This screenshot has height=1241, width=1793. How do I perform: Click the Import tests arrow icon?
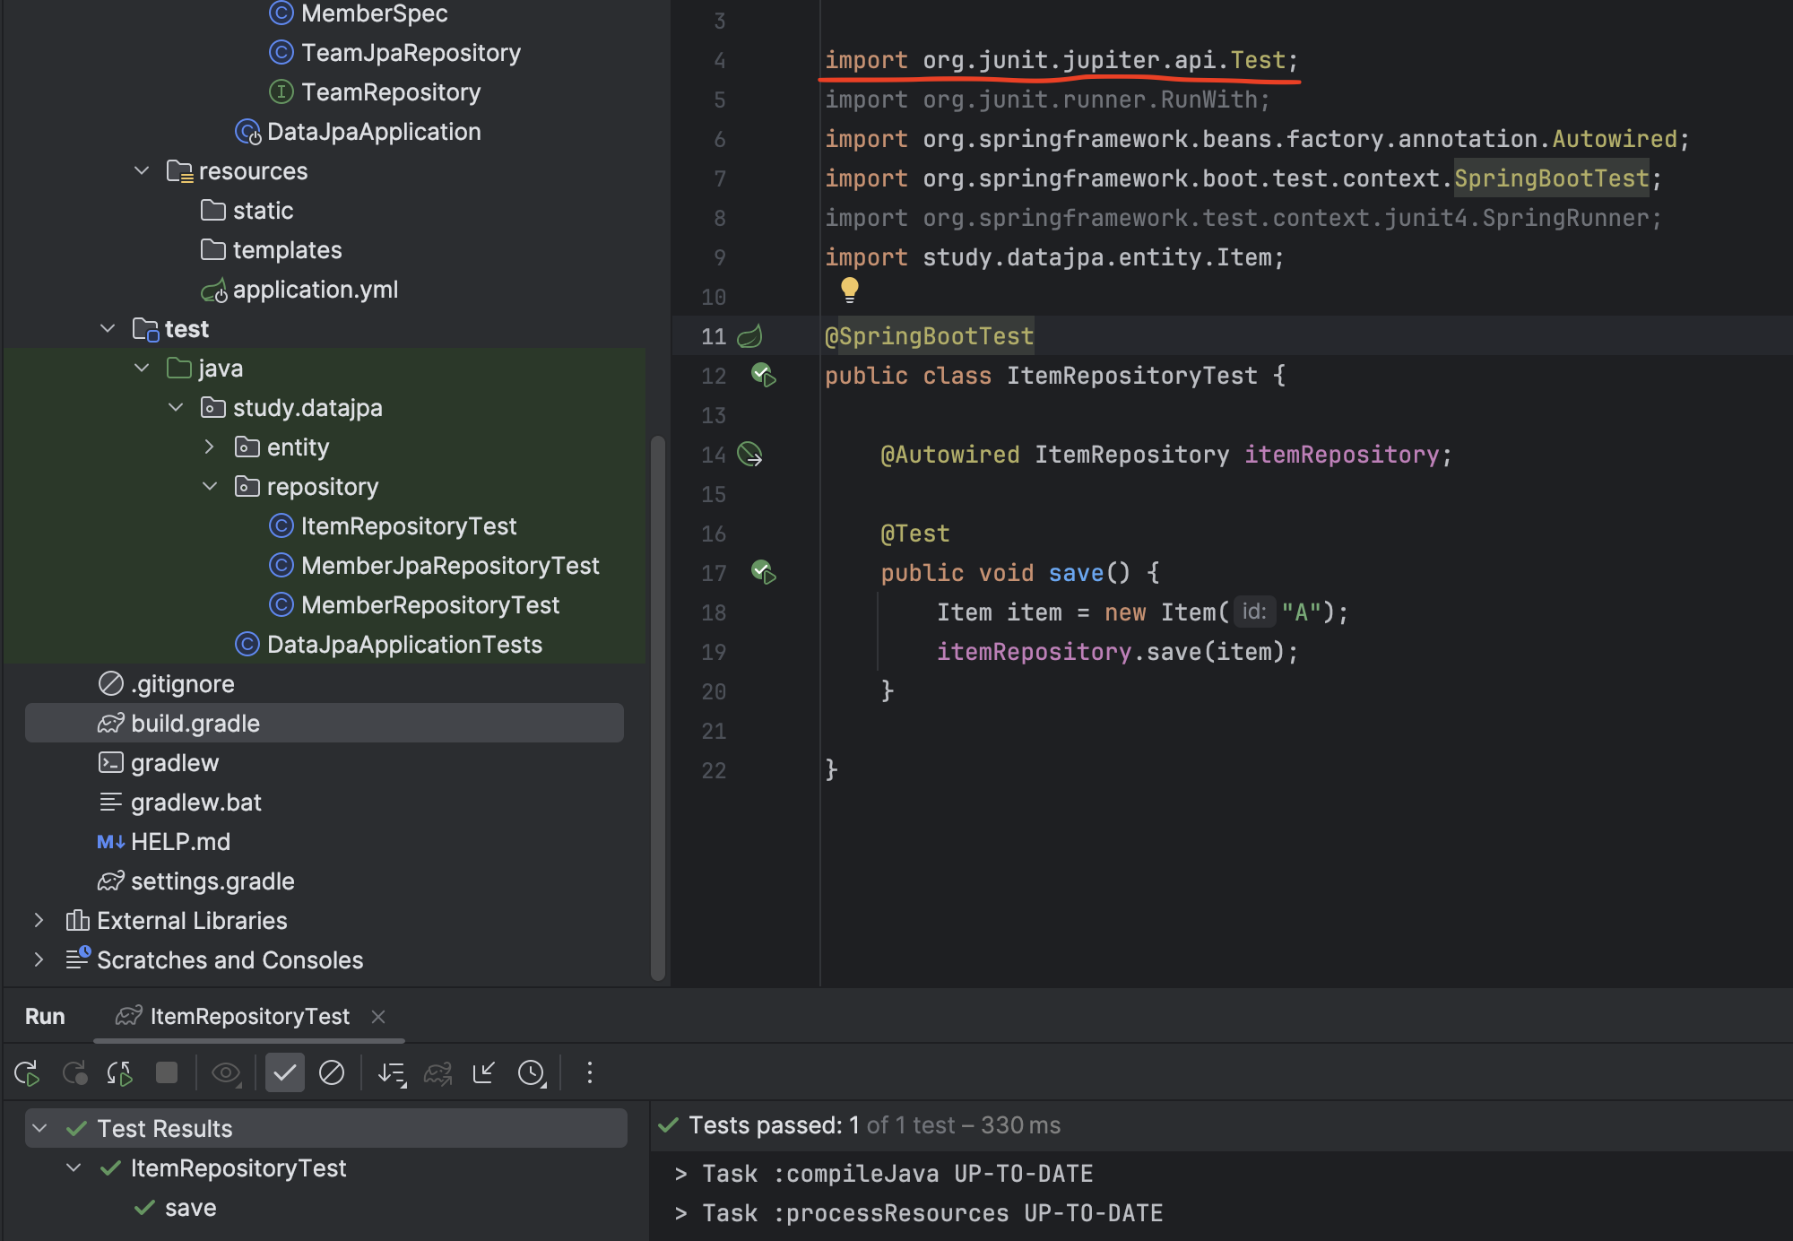[x=484, y=1073]
